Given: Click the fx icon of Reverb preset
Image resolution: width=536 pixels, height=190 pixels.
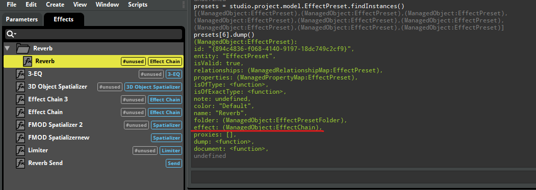Looking at the screenshot, I should click(28, 62).
